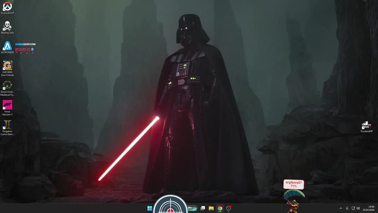
Task: Open network settings from tray icon
Action: pos(353,208)
